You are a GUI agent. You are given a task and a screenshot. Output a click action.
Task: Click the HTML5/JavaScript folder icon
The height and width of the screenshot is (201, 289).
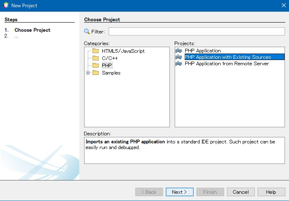point(95,51)
